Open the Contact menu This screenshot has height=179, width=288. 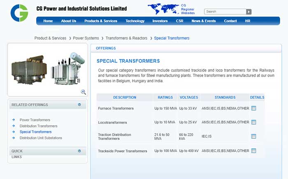pos(230,21)
